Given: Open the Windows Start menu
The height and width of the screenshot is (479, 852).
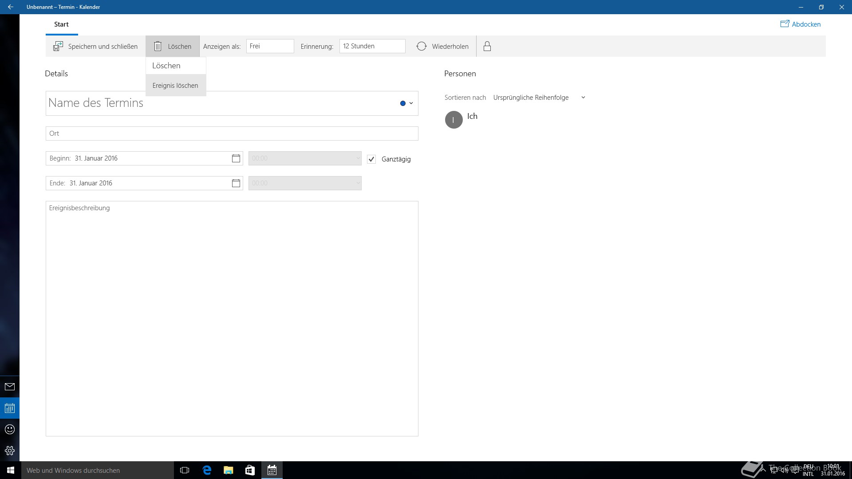Looking at the screenshot, I should point(11,470).
